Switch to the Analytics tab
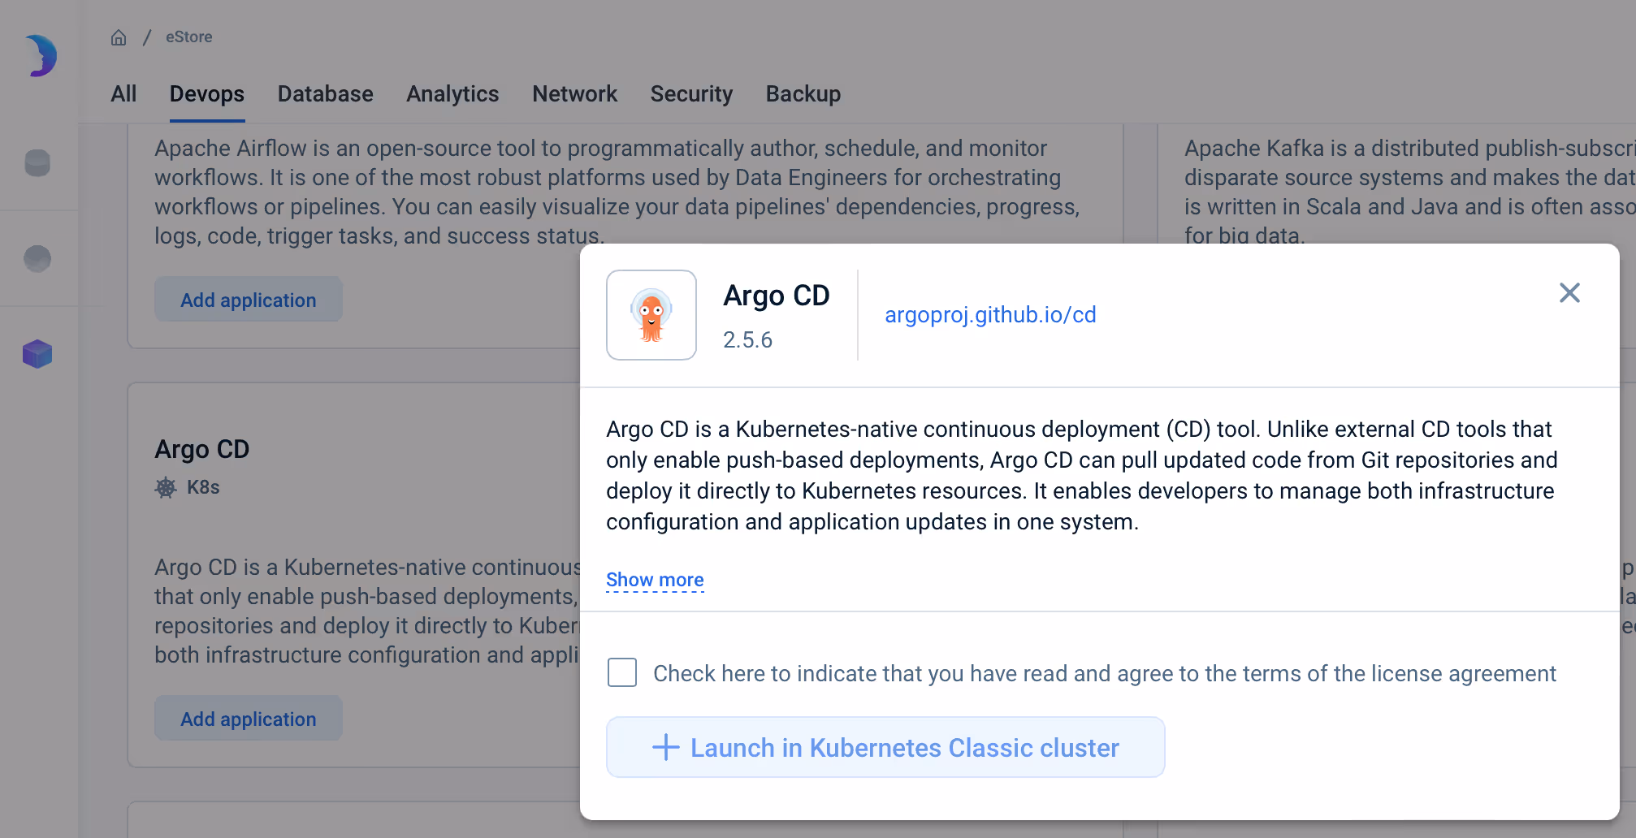 point(452,94)
